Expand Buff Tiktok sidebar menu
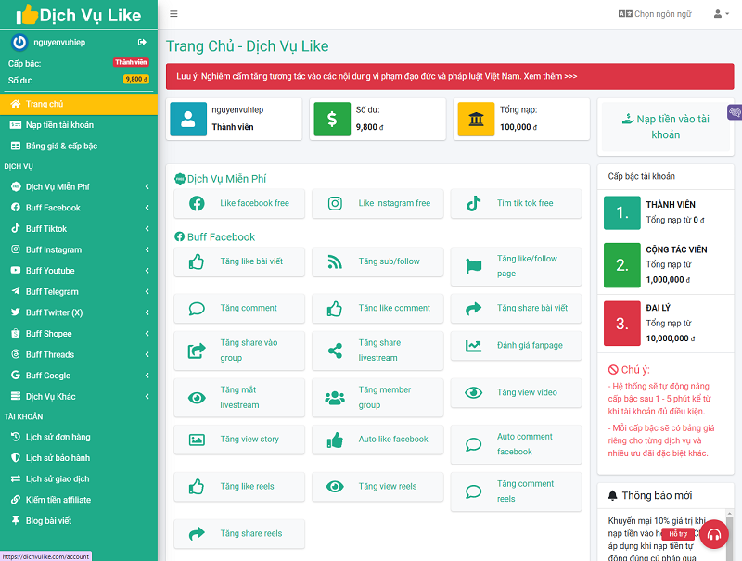 [79, 229]
